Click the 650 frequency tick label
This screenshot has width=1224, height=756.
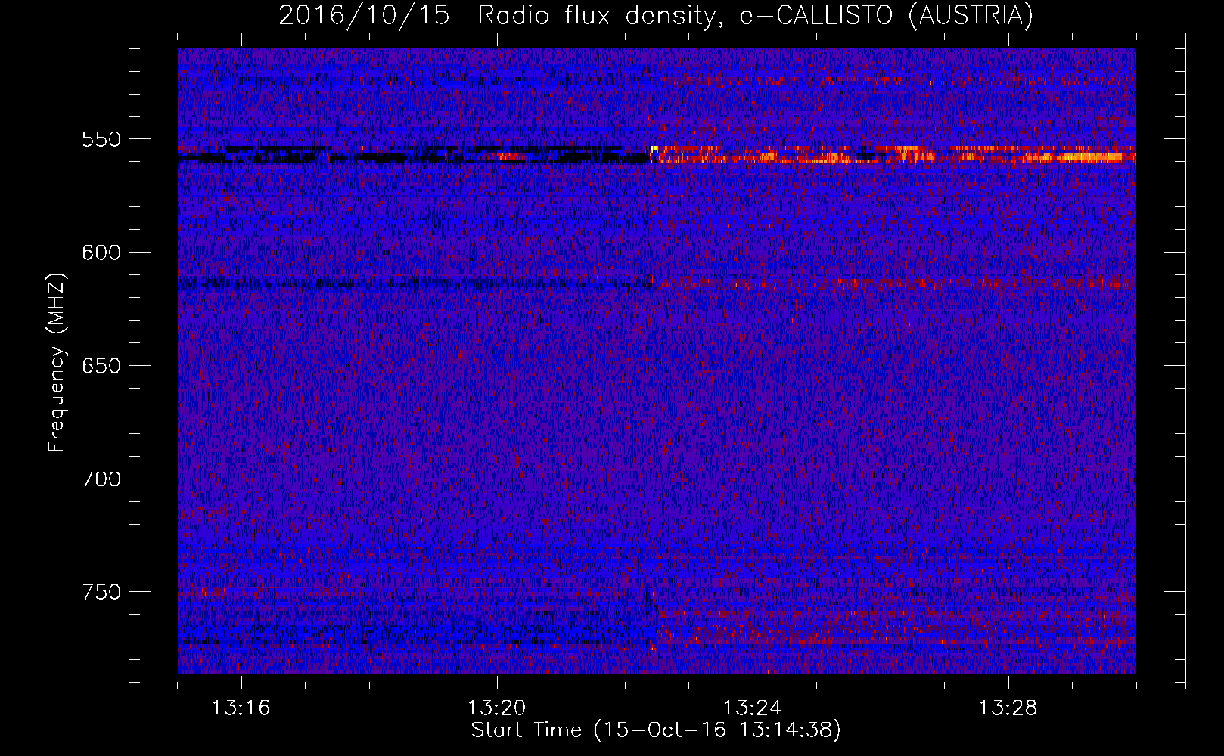(x=101, y=366)
